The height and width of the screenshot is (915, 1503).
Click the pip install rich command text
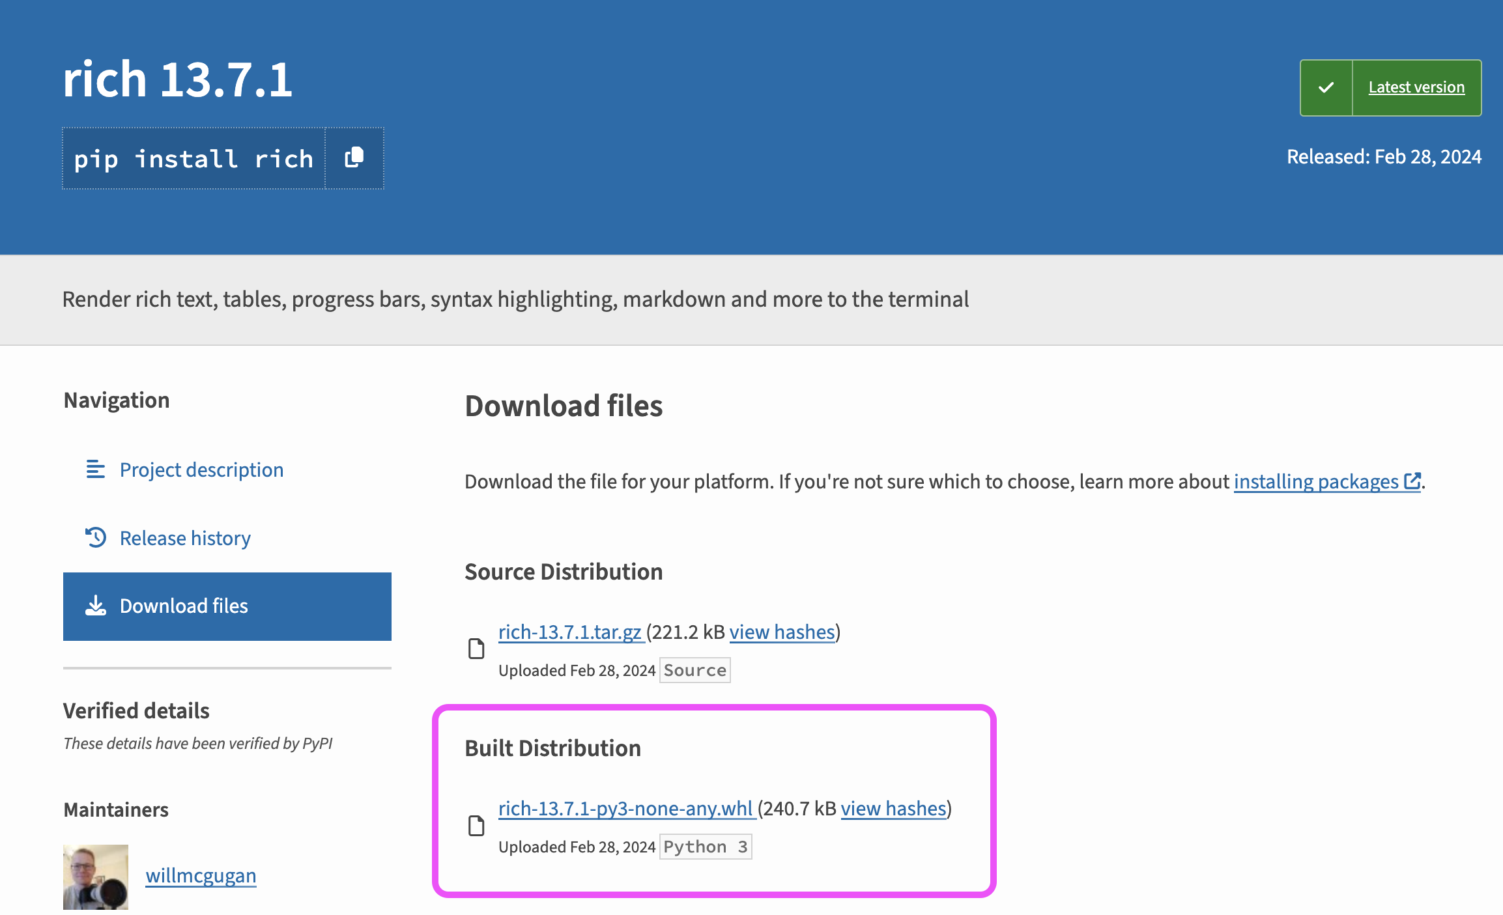coord(193,158)
